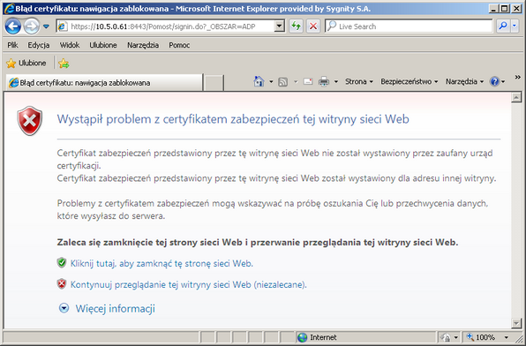Expand the address bar history dropdown
Image resolution: width=526 pixels, height=346 pixels.
coord(279,26)
